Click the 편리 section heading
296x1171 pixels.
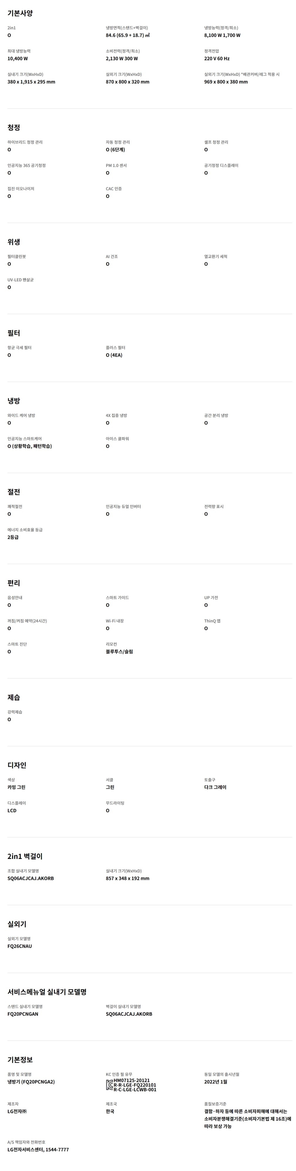(x=14, y=583)
